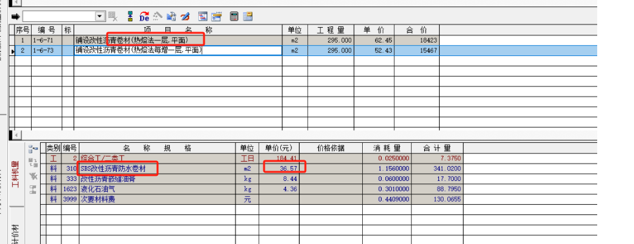Screen dimensions: 634x244
Task: Click the price 8.44 cell
Action: click(280, 179)
